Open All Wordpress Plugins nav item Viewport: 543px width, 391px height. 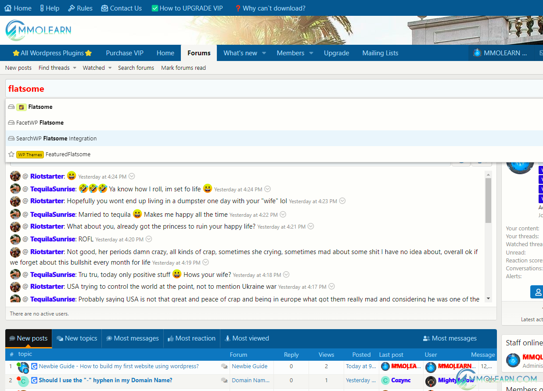point(52,53)
